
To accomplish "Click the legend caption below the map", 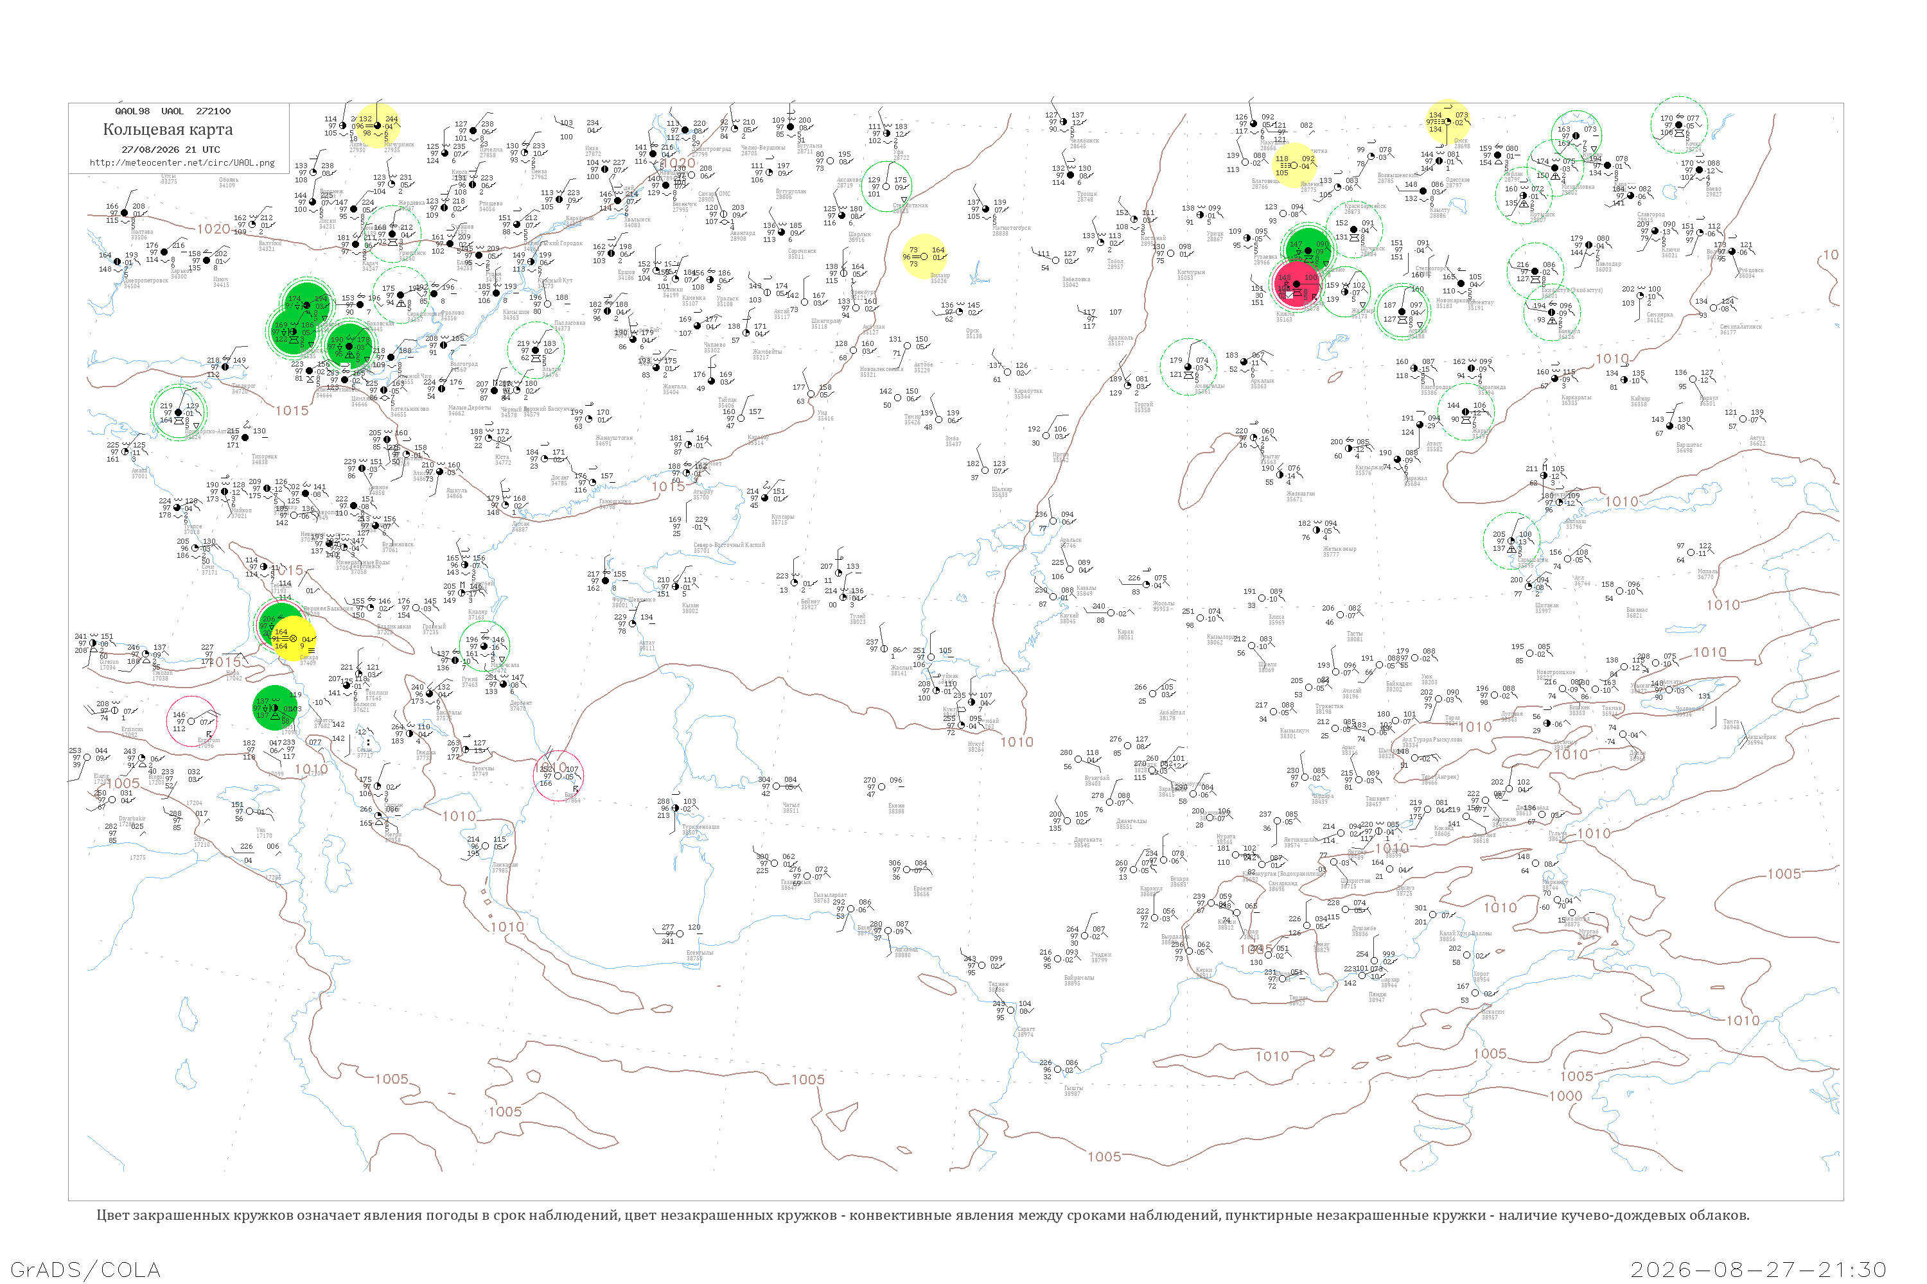I will 922,1215.
